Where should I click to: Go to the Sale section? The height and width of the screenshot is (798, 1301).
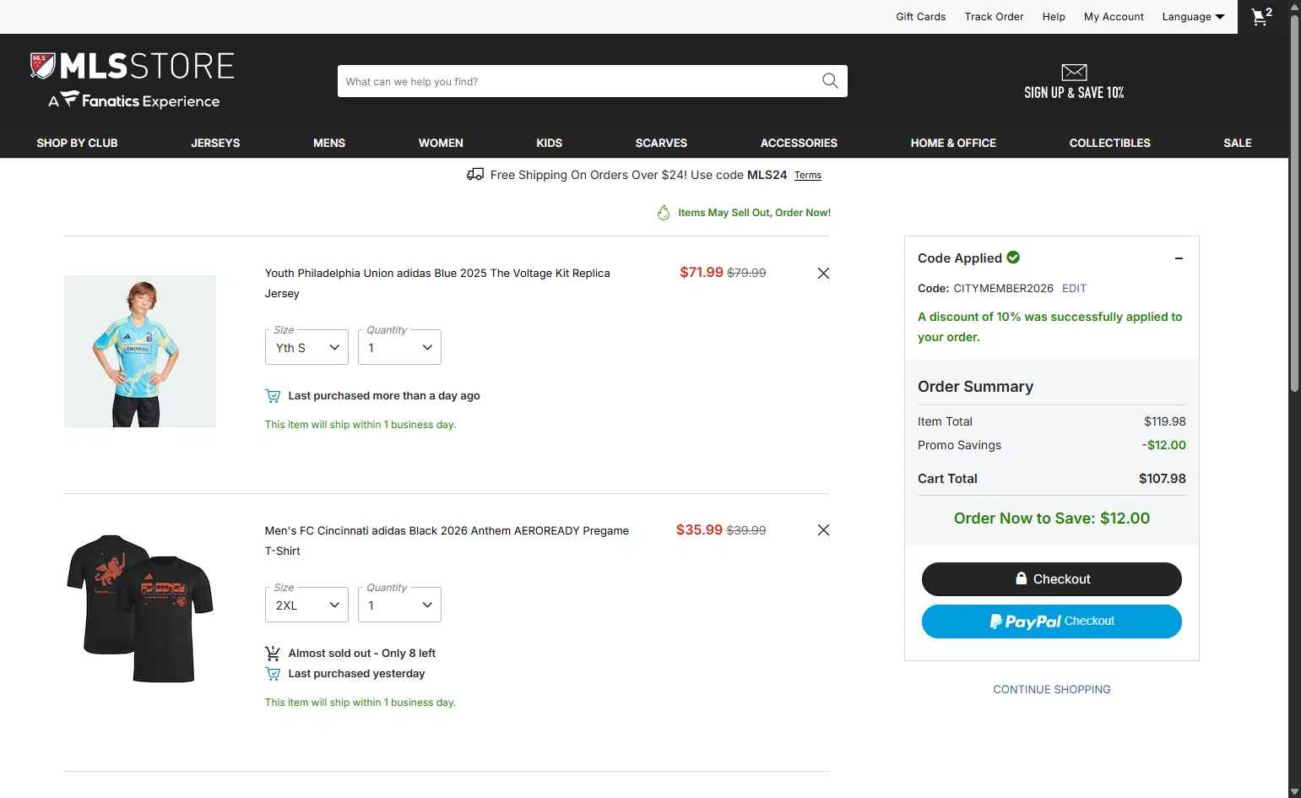(1237, 143)
